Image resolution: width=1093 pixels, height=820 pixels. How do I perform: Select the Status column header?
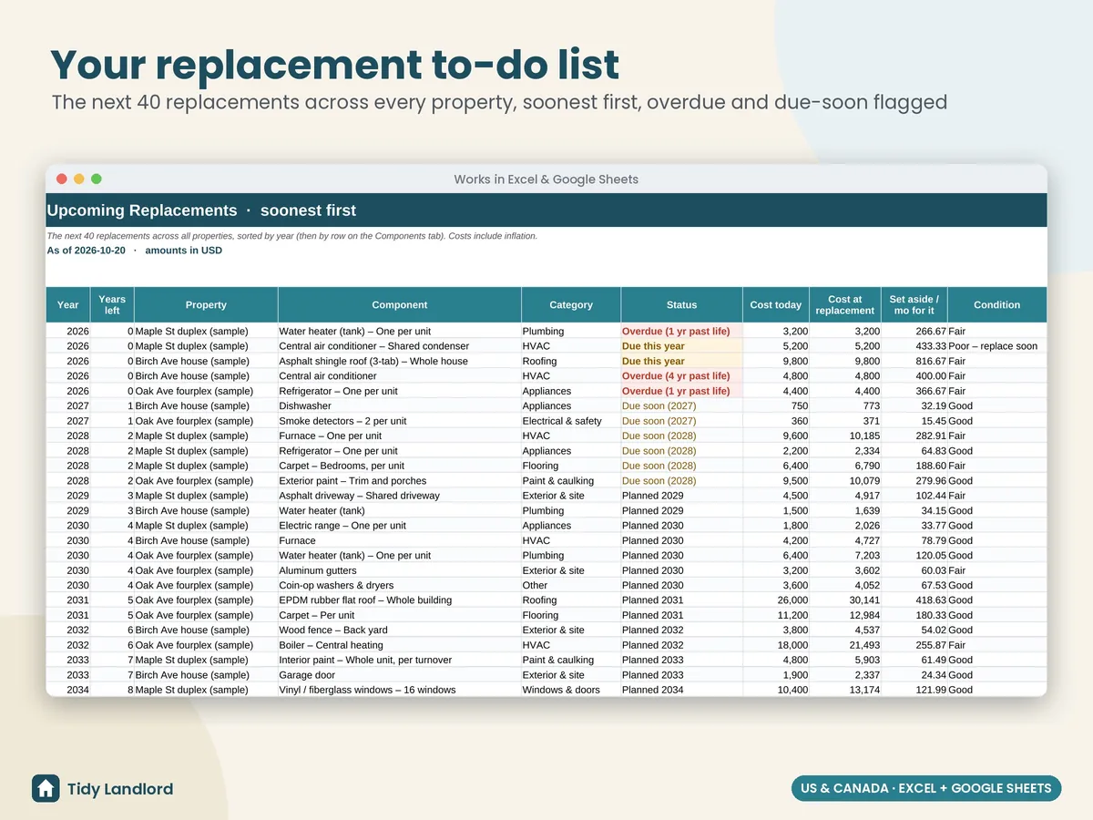(x=681, y=305)
